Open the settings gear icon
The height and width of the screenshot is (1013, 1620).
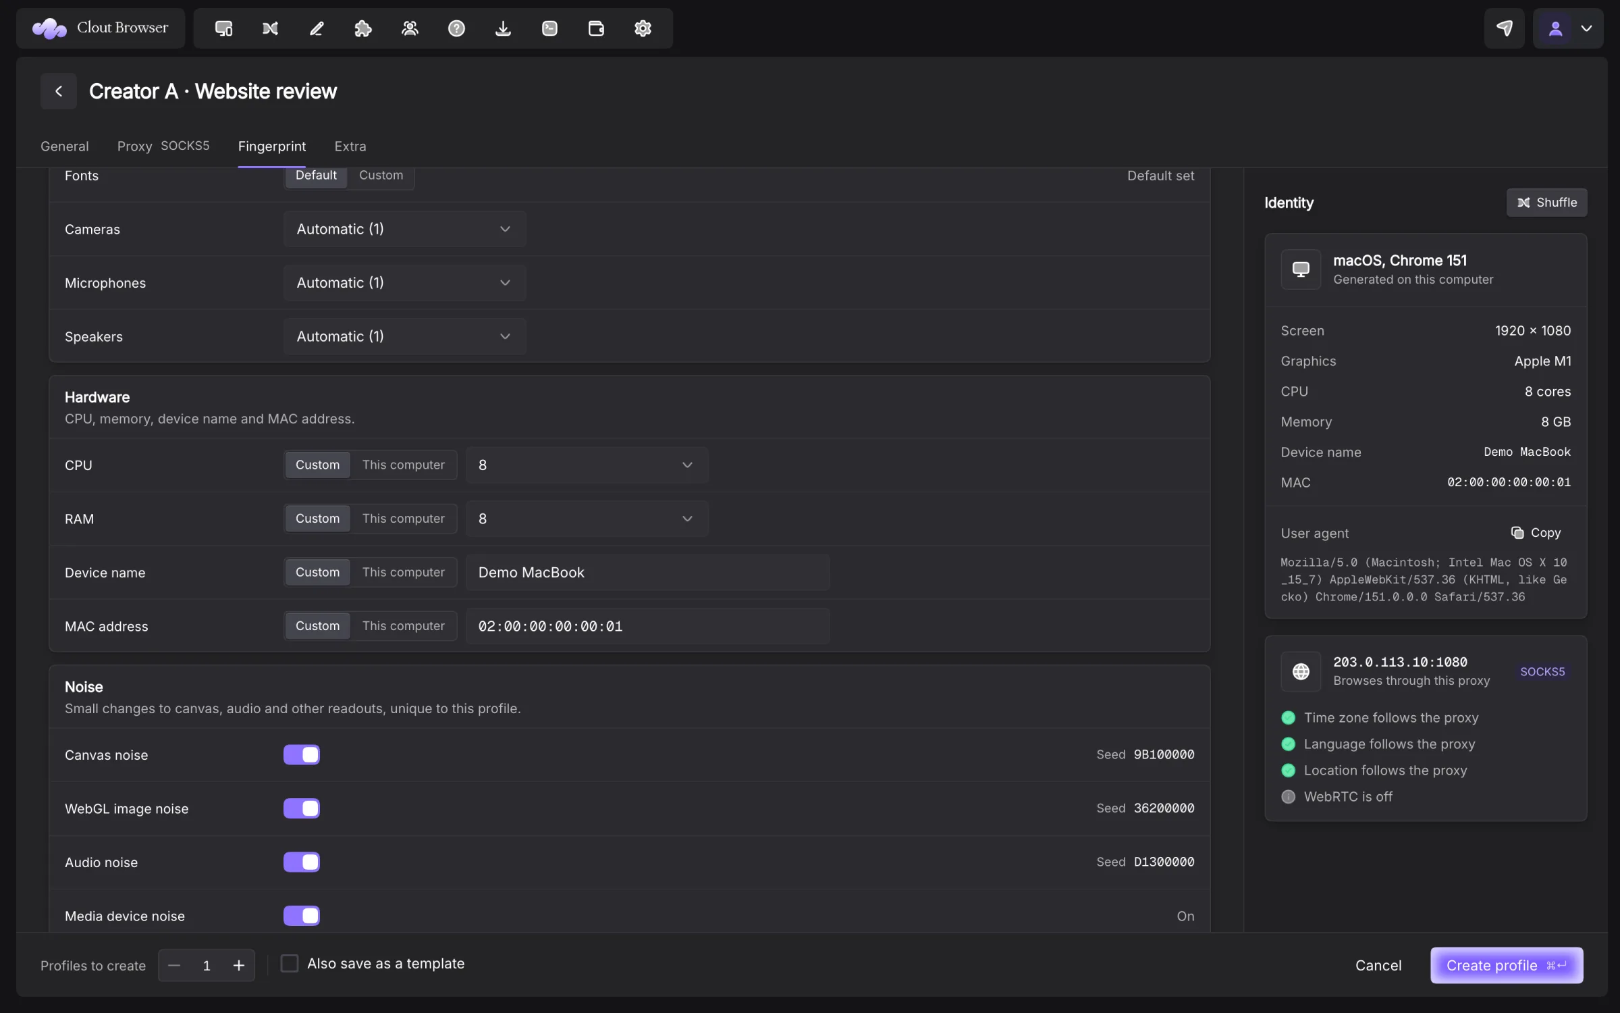point(643,28)
